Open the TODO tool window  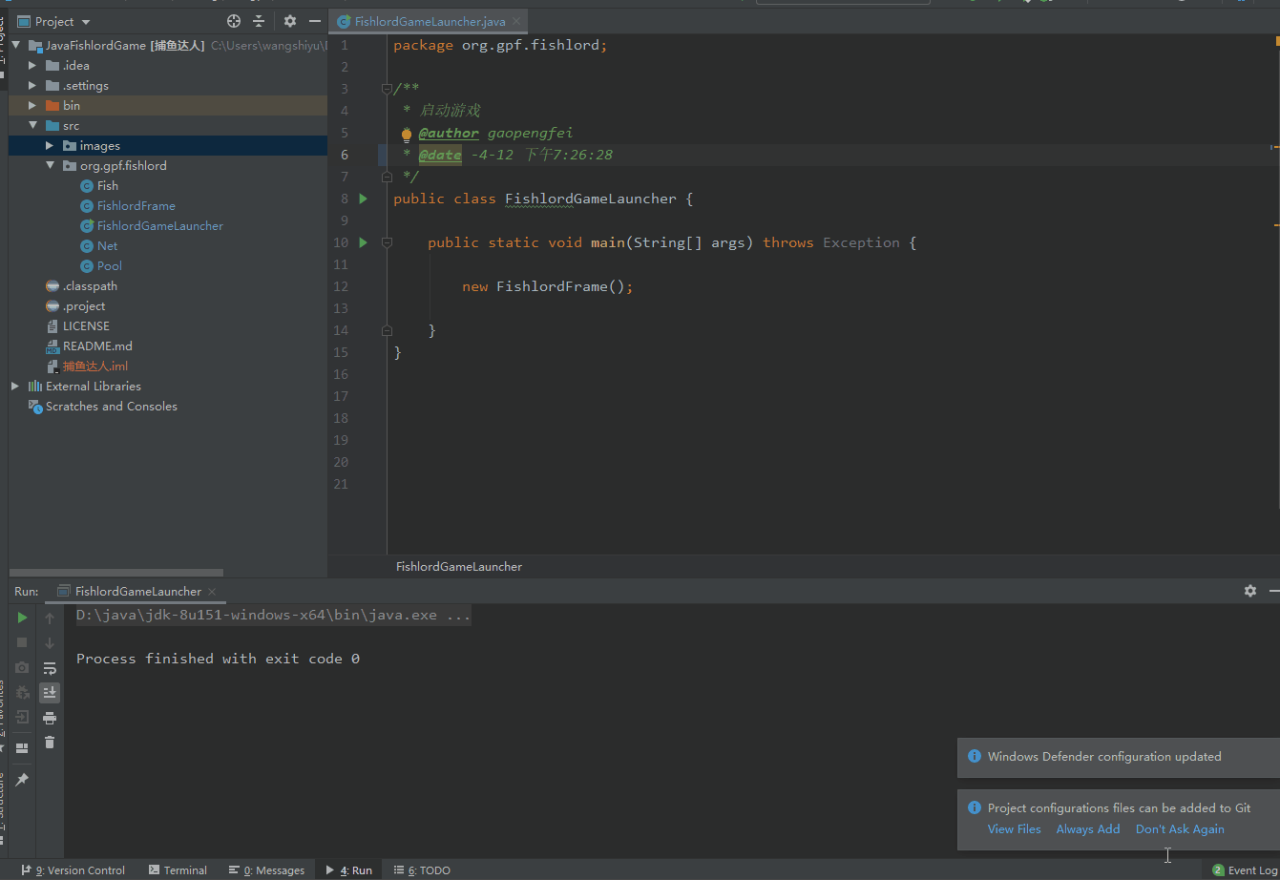[422, 870]
